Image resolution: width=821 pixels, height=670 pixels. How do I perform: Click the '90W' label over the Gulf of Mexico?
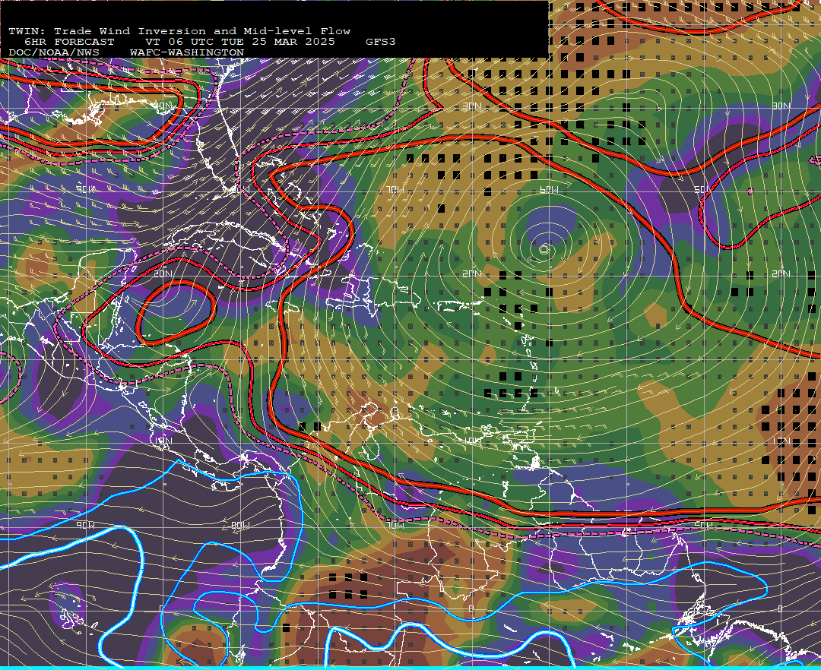(86, 189)
